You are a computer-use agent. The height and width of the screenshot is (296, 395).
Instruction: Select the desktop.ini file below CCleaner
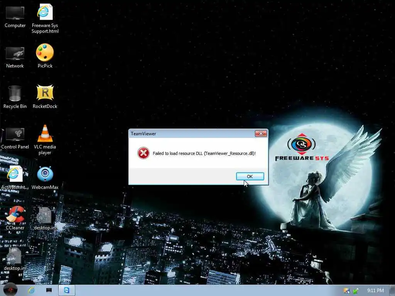15,259
